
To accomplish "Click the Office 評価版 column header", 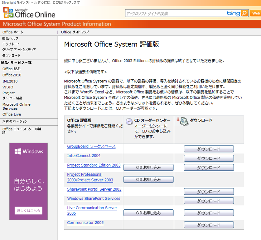I will coord(79,120).
